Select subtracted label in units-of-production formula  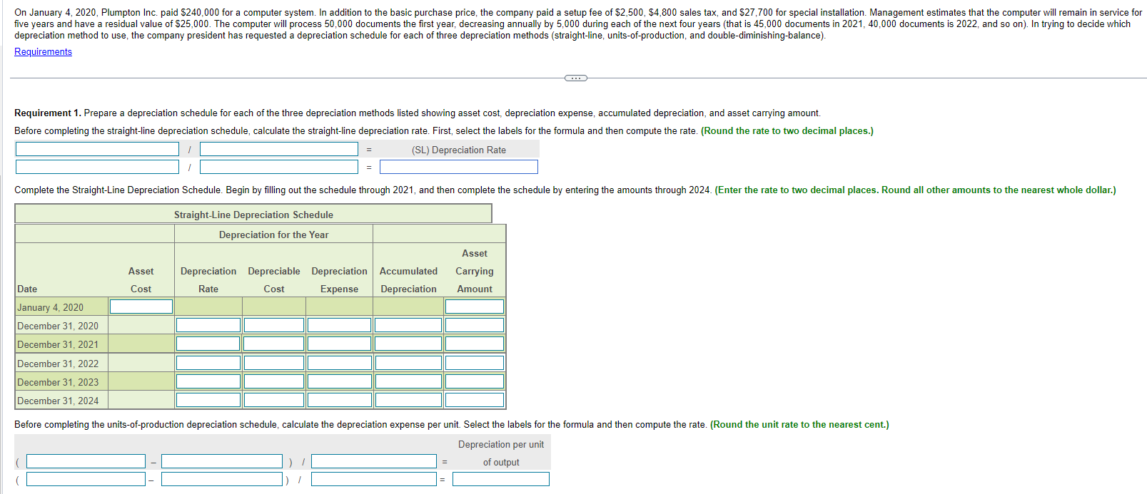pos(222,461)
